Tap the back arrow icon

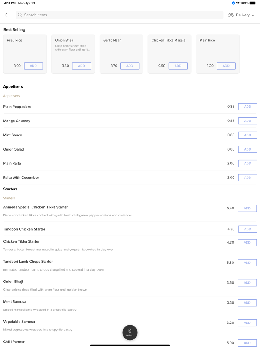[x=7, y=15]
